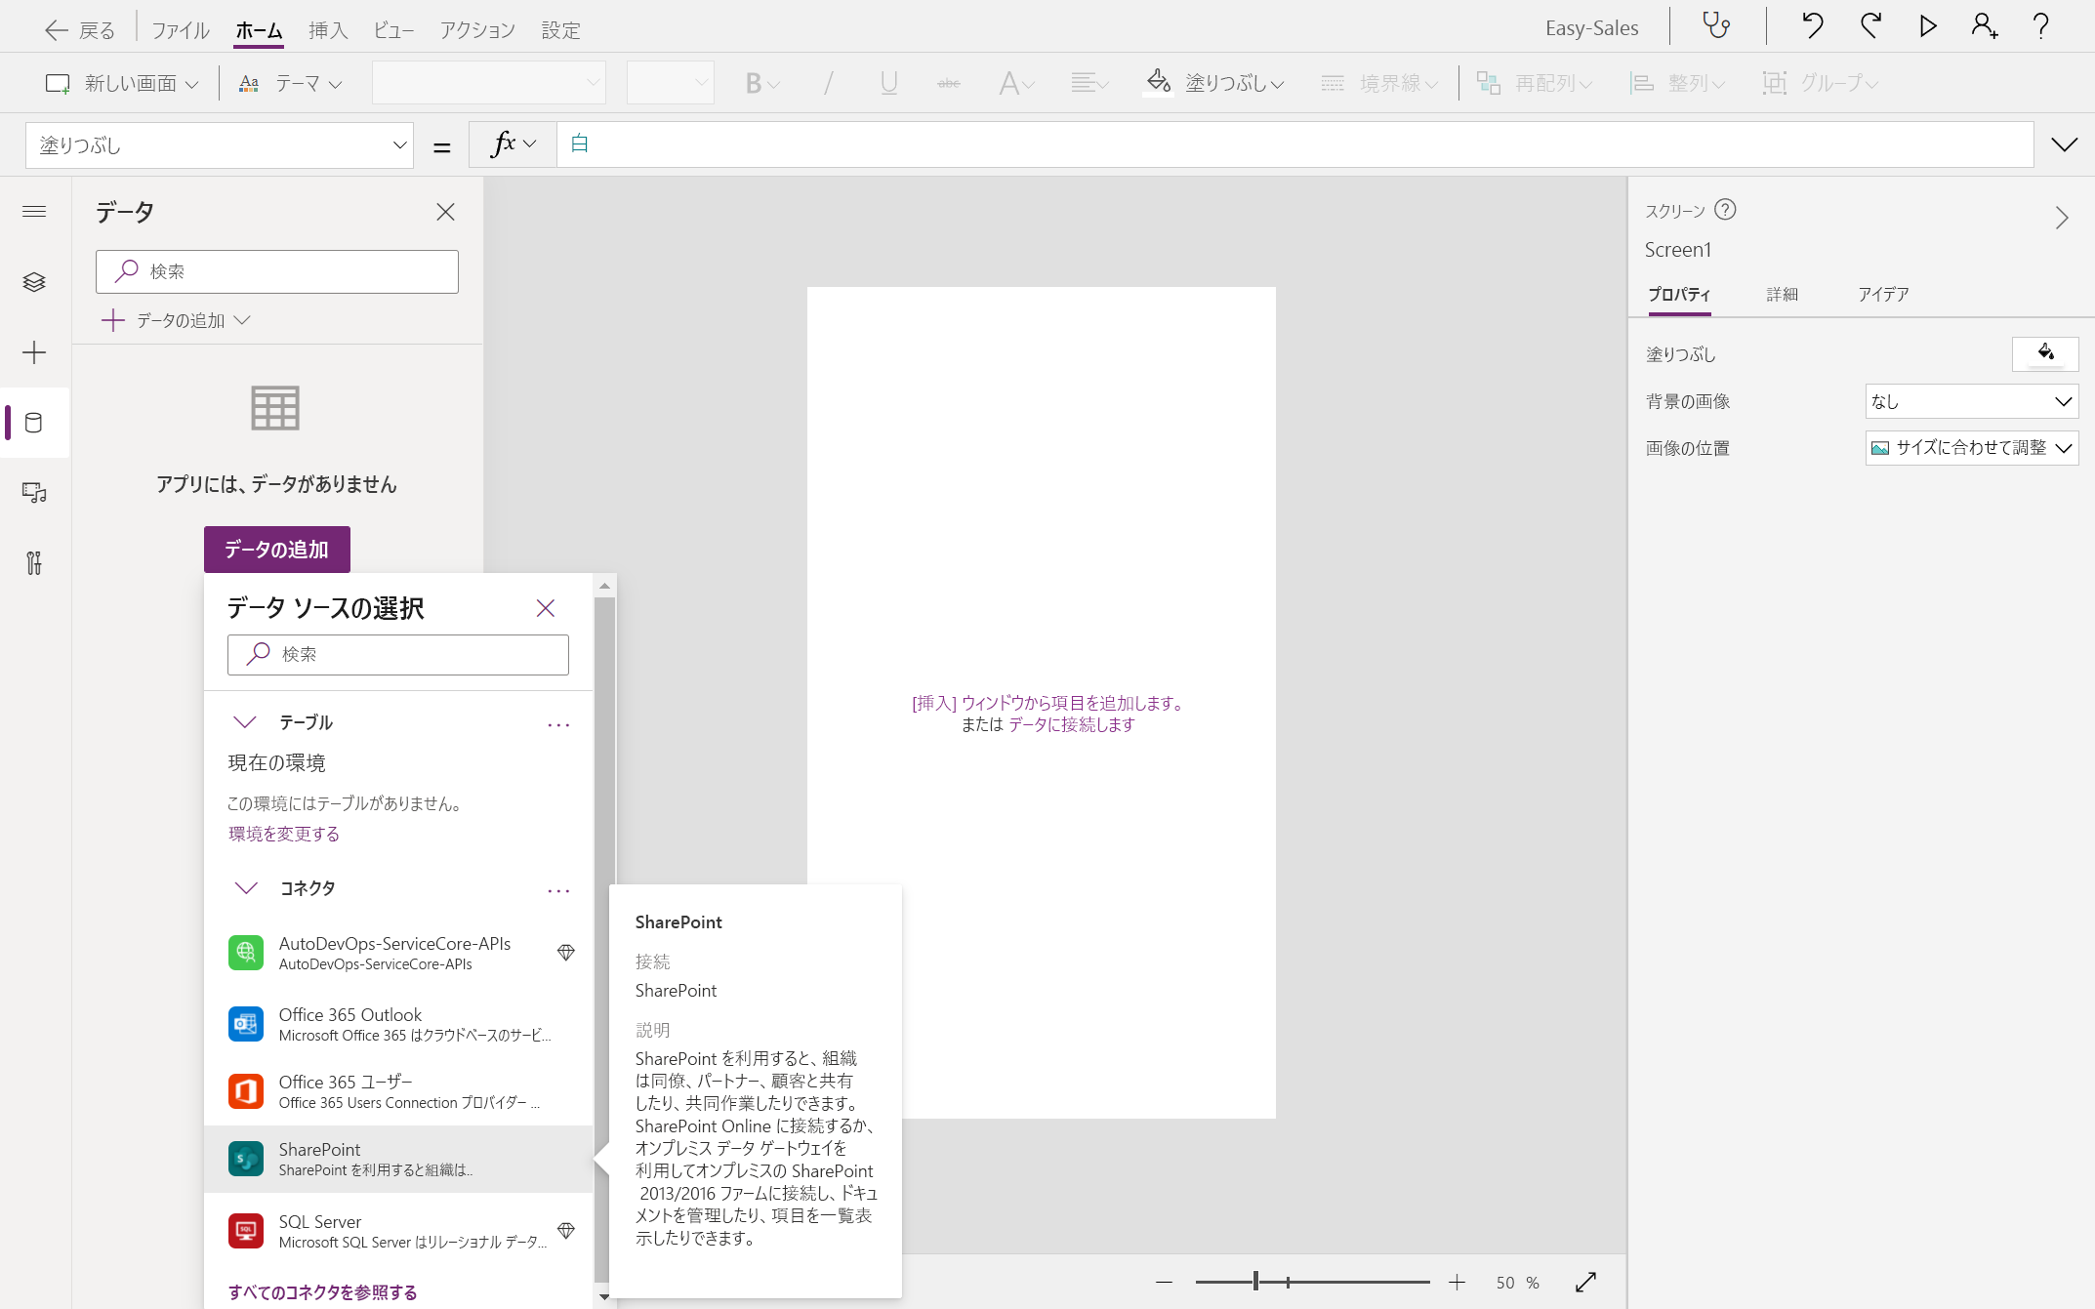Open the 環境を変更する link
Screen dimensions: 2095x1309
282,834
